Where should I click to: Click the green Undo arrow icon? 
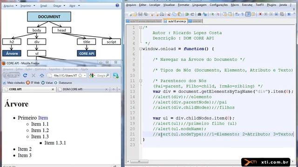coord(187,14)
